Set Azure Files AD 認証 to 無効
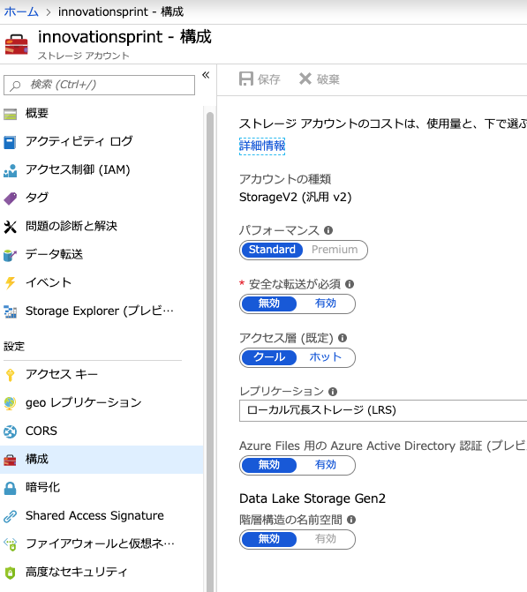Image resolution: width=527 pixels, height=592 pixels. pos(269,465)
